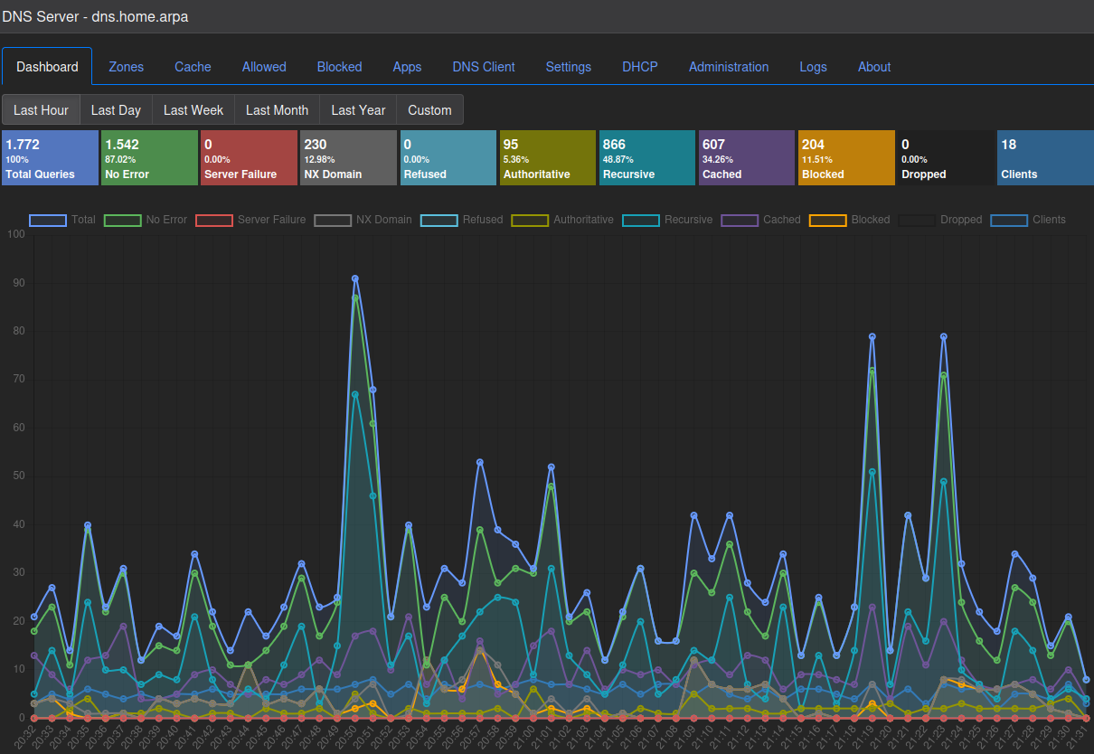Click the Total Queries stat card

[x=50, y=158]
